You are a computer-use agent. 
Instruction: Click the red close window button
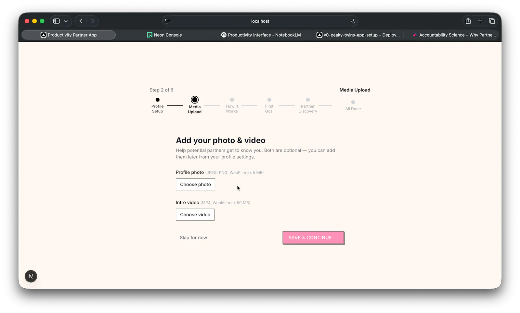27,21
